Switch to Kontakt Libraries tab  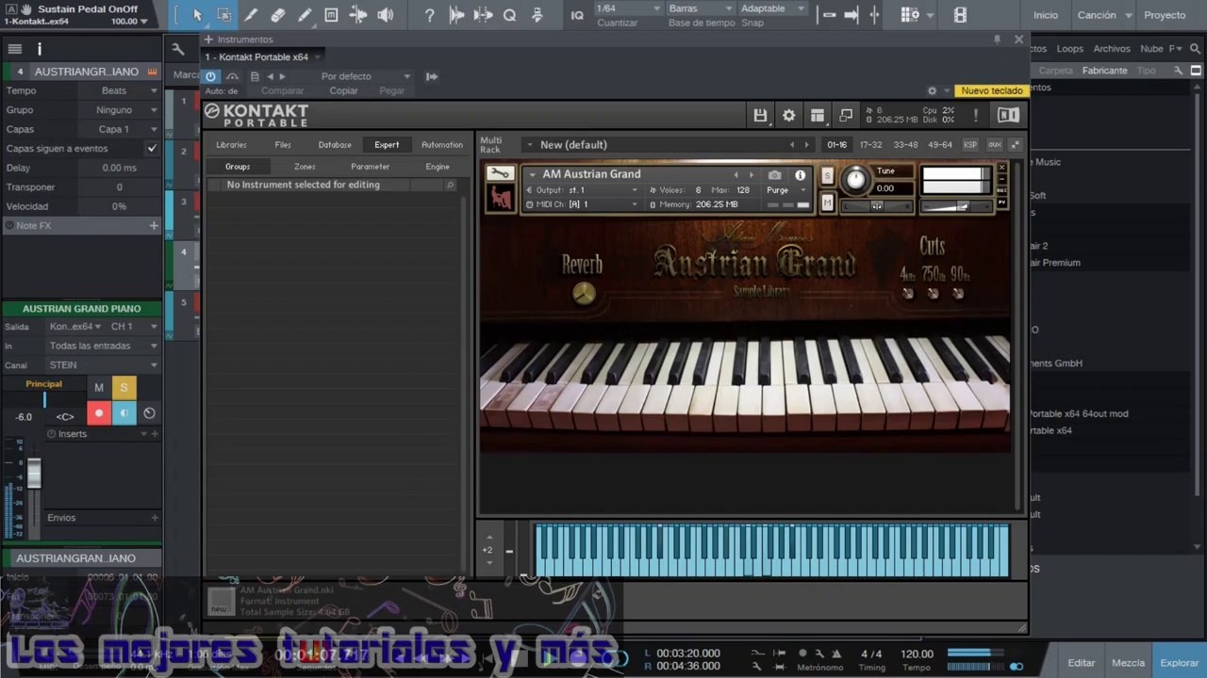click(231, 145)
